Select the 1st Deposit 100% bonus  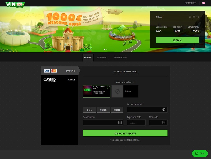point(97,91)
